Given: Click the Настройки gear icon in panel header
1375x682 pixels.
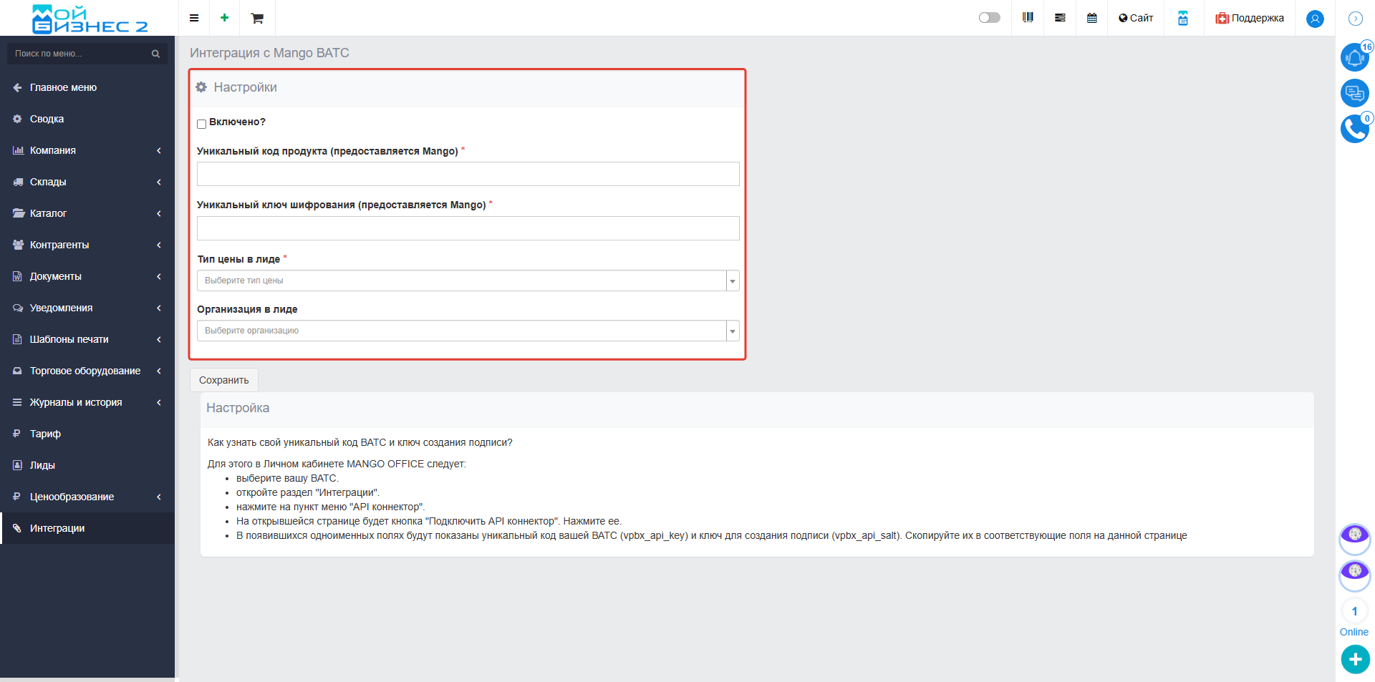Looking at the screenshot, I should pyautogui.click(x=201, y=87).
